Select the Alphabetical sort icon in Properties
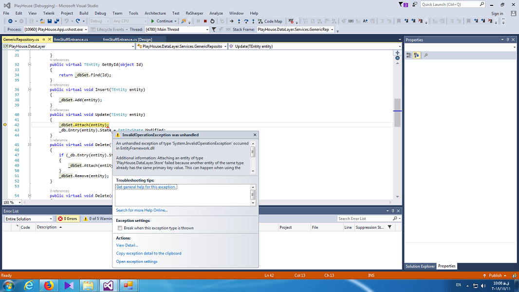 (x=417, y=55)
